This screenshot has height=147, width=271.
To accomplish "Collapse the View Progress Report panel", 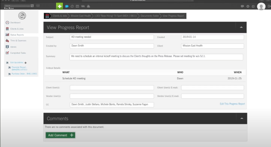I will click(x=241, y=27).
